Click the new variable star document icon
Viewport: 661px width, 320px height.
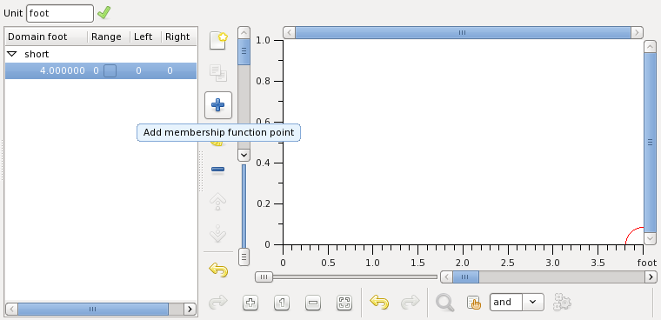(x=218, y=41)
